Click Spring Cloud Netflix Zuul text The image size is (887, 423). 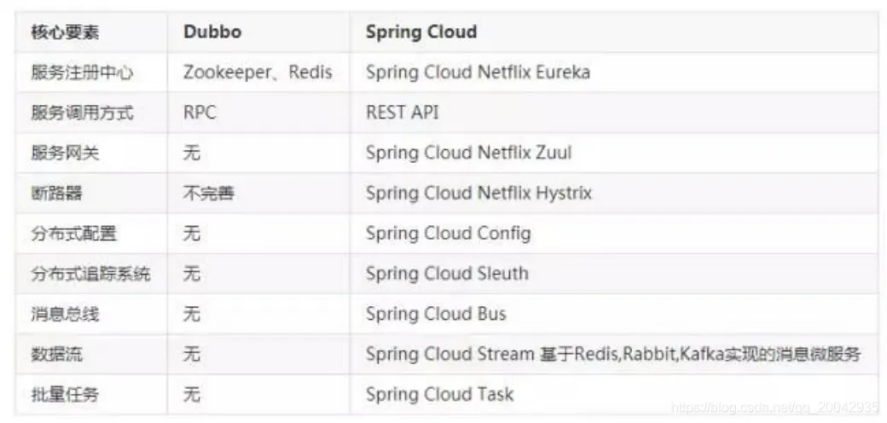(x=468, y=154)
